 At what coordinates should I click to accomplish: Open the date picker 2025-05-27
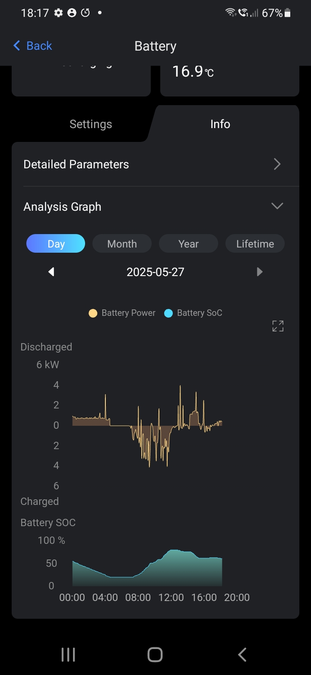155,272
